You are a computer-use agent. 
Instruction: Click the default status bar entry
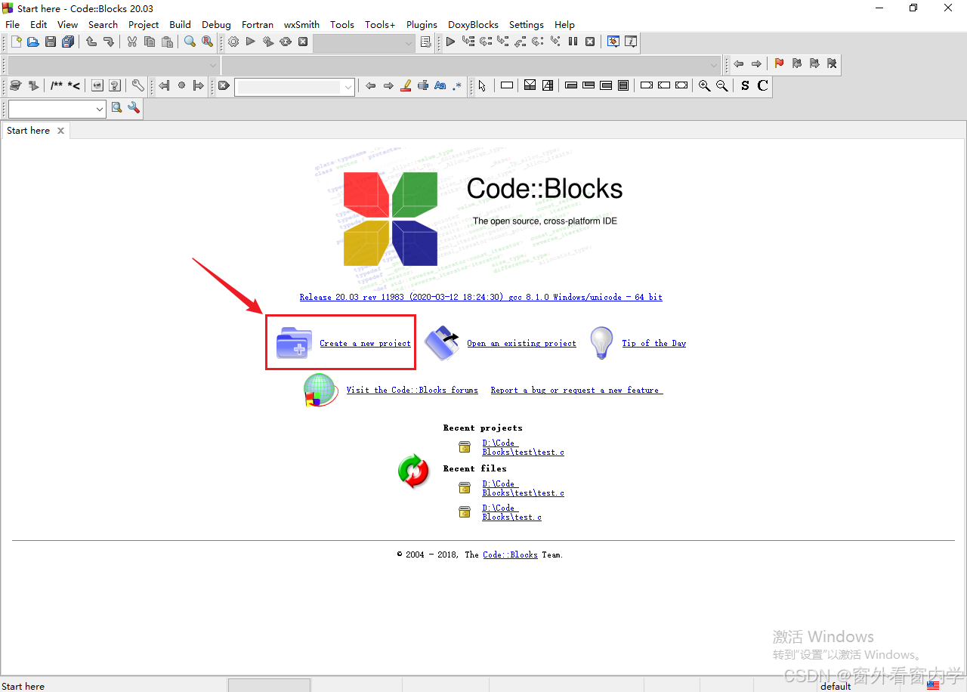pyautogui.click(x=836, y=686)
